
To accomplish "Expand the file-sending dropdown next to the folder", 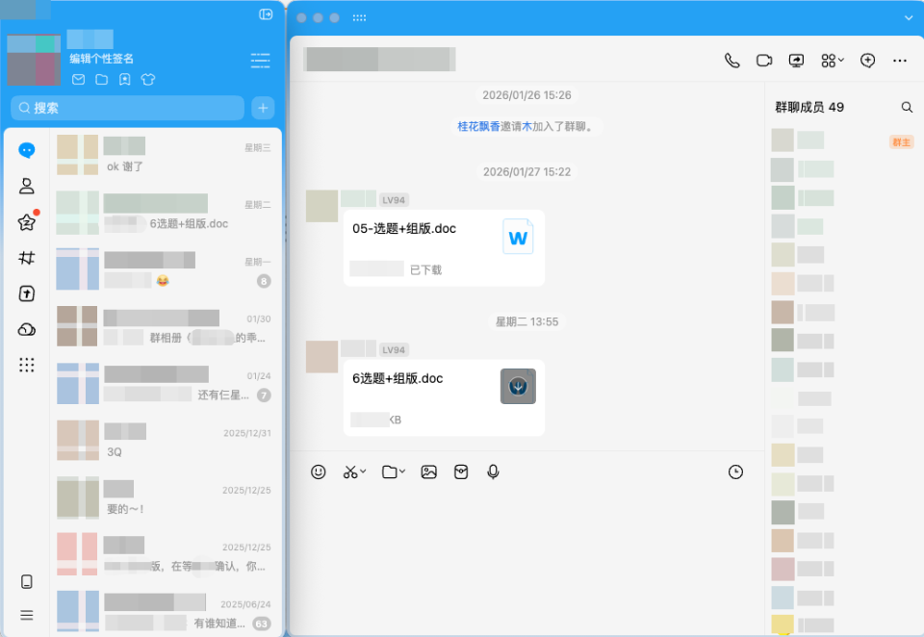I will click(x=404, y=472).
